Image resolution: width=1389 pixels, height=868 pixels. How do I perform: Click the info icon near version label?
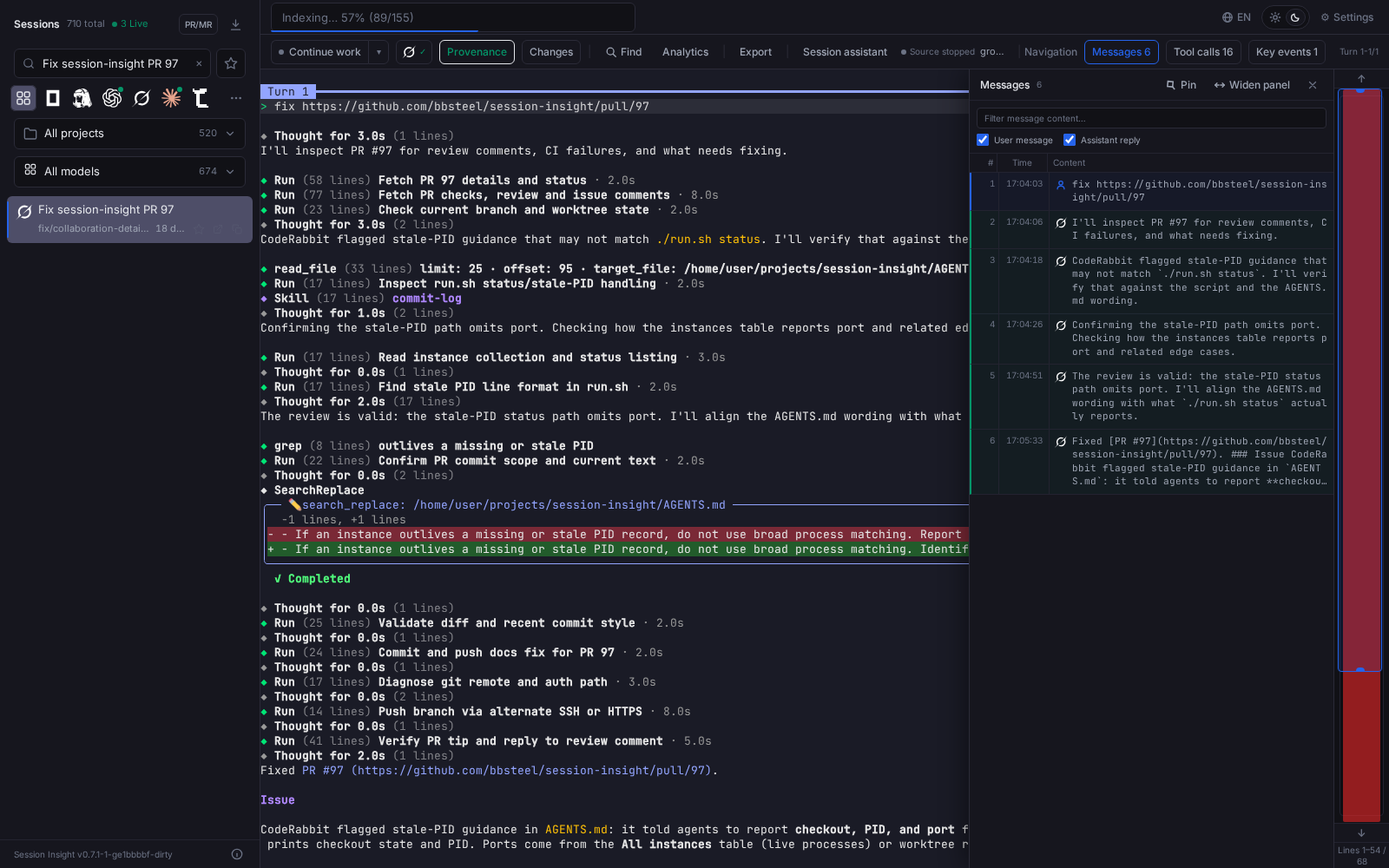237,854
